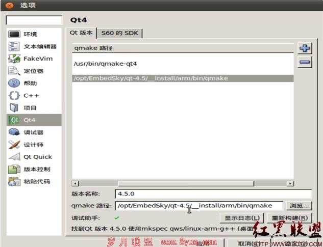Open the Qt Quick paper-plane icon
The image size is (323, 247).
(14, 157)
